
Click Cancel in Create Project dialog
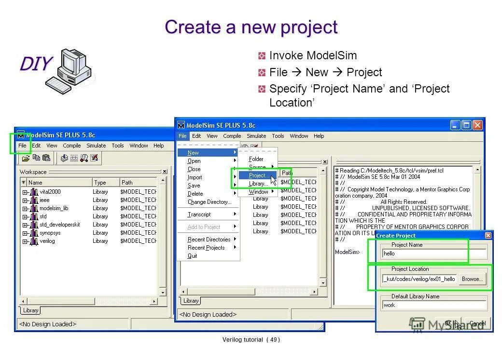pyautogui.click(x=477, y=323)
